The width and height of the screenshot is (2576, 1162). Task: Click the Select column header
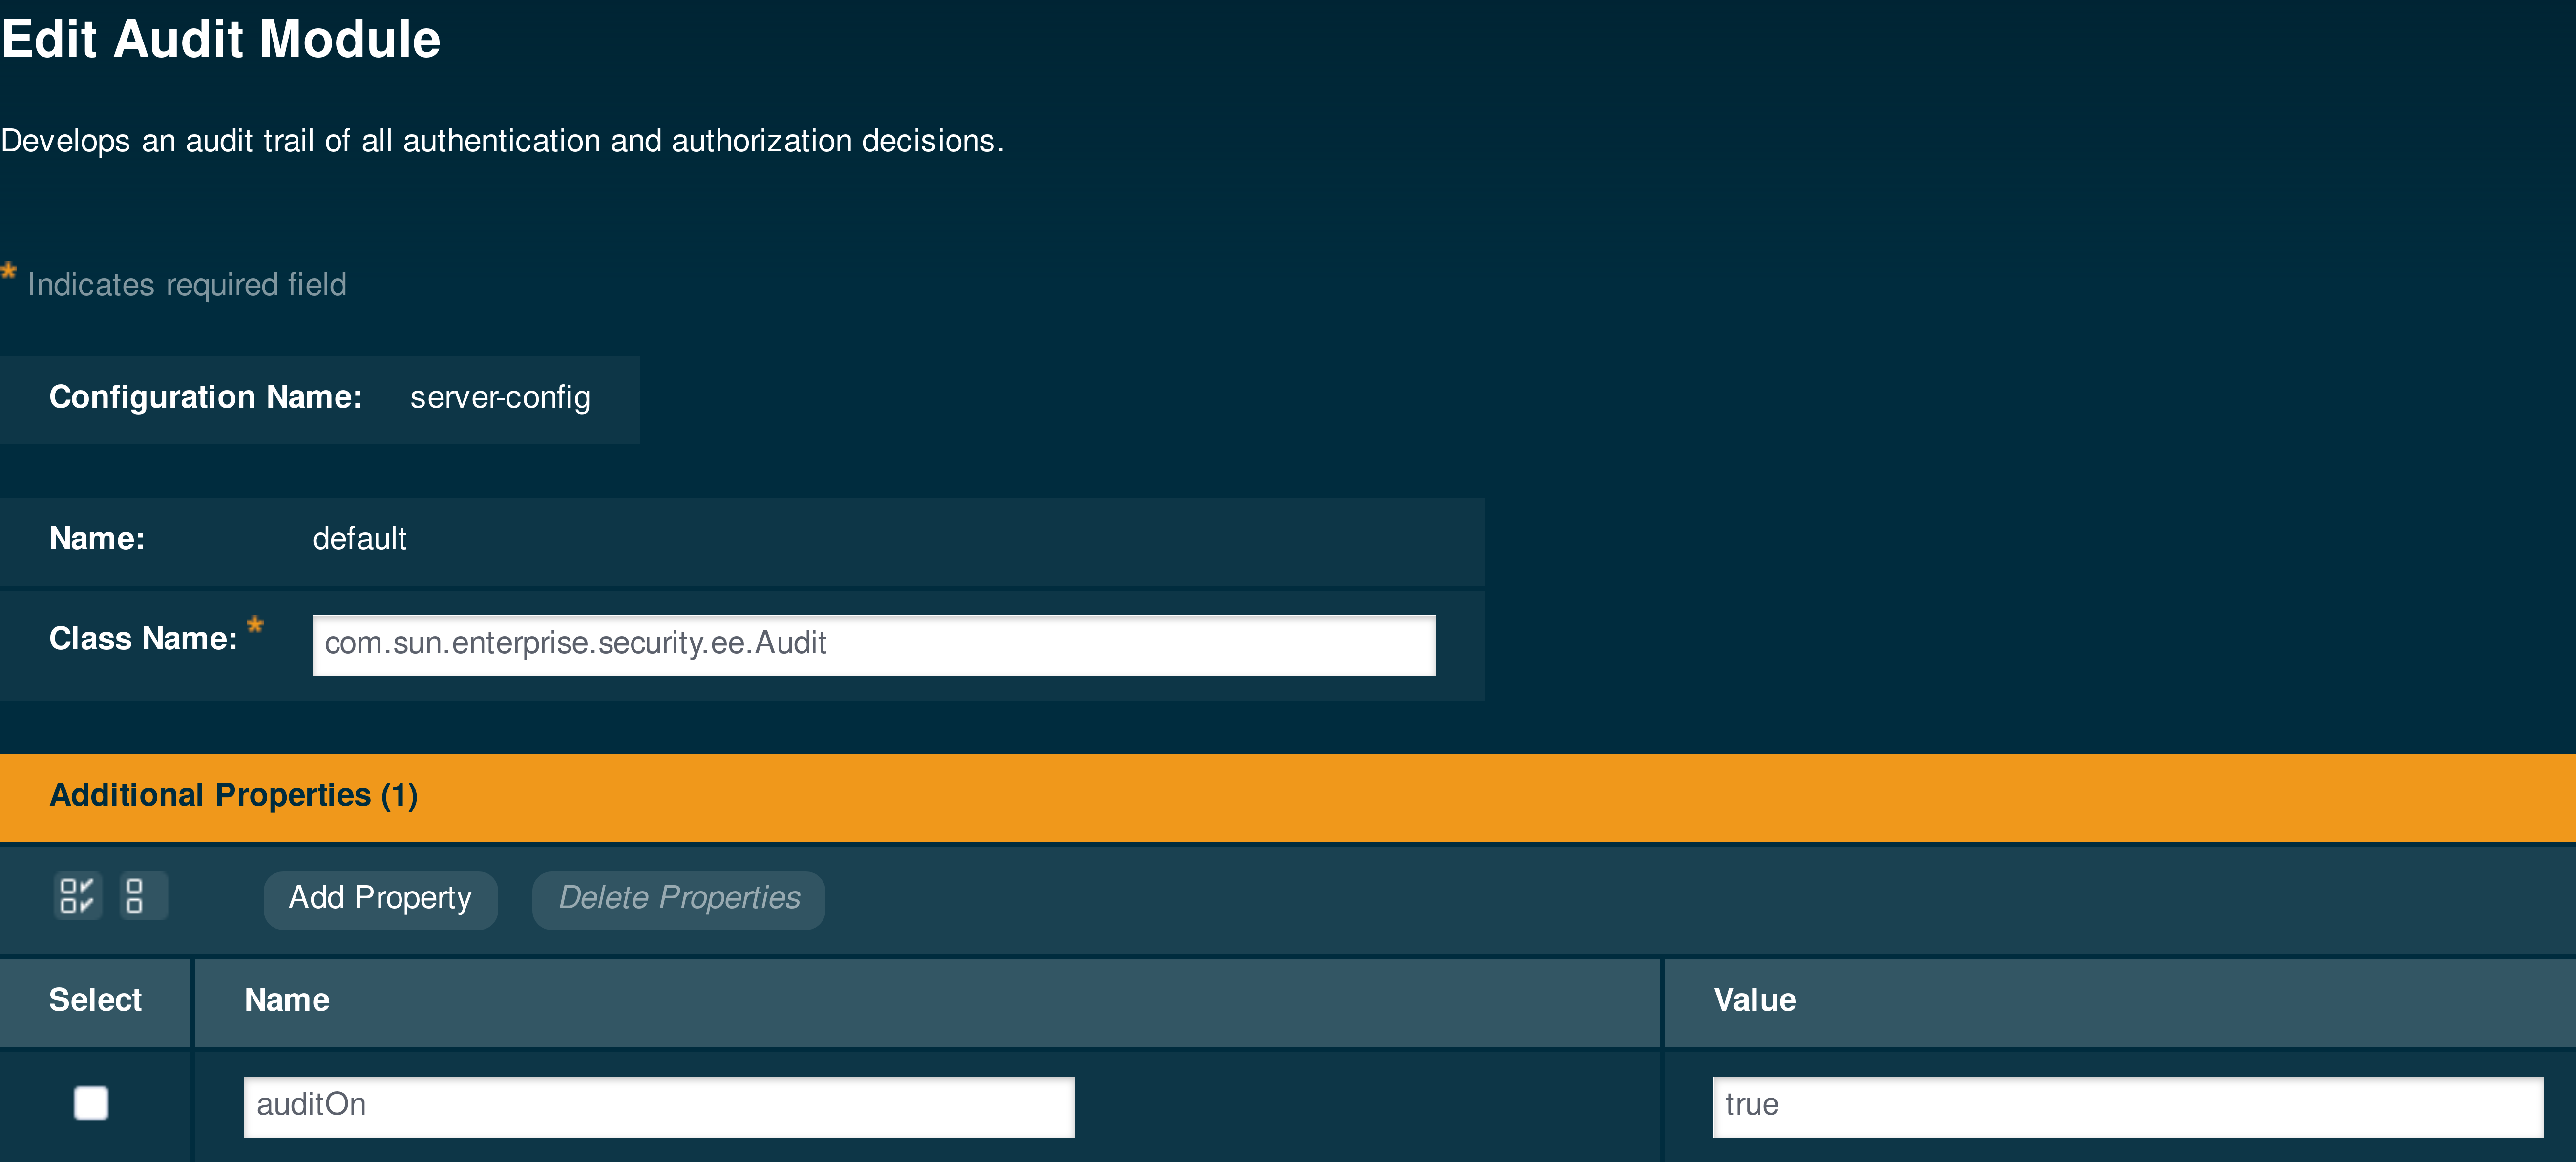(95, 1000)
